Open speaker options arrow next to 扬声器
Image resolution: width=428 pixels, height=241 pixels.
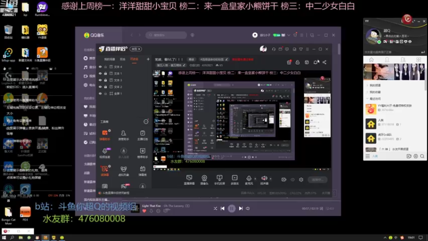pyautogui.click(x=271, y=179)
